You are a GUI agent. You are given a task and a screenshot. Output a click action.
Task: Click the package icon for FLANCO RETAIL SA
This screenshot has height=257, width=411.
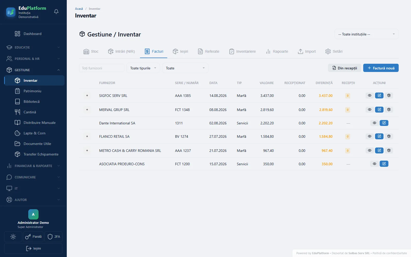coord(389,136)
